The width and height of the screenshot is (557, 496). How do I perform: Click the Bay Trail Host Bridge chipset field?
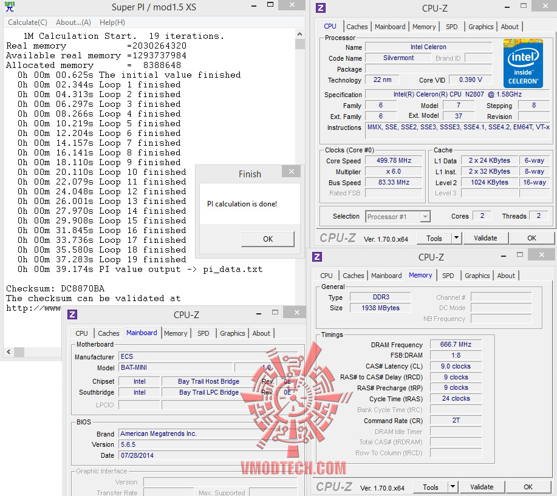pos(208,381)
